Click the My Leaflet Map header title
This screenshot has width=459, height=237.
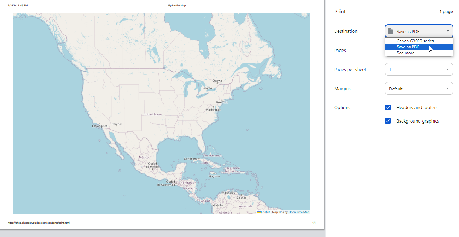(x=176, y=5)
